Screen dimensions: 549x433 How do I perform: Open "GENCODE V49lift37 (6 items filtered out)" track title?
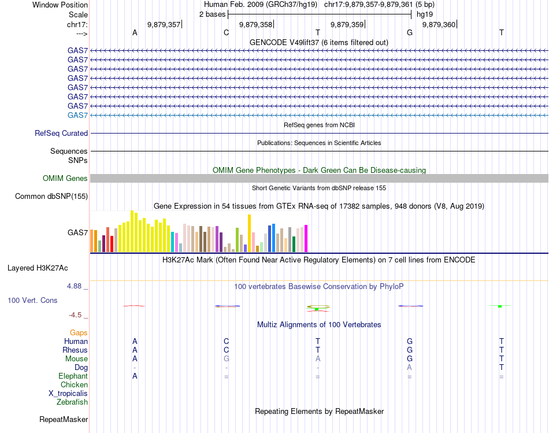(x=318, y=42)
